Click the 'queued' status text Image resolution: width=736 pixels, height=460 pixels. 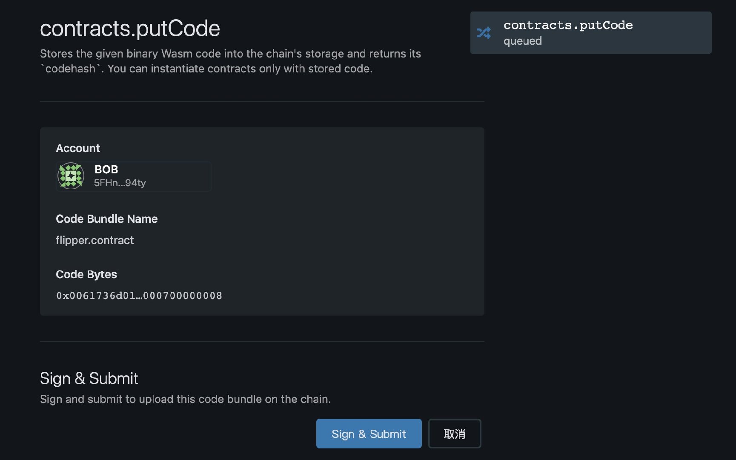(x=522, y=41)
